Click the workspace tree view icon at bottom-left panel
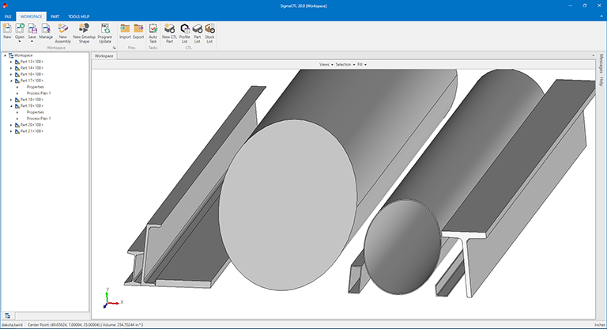 (x=7, y=316)
